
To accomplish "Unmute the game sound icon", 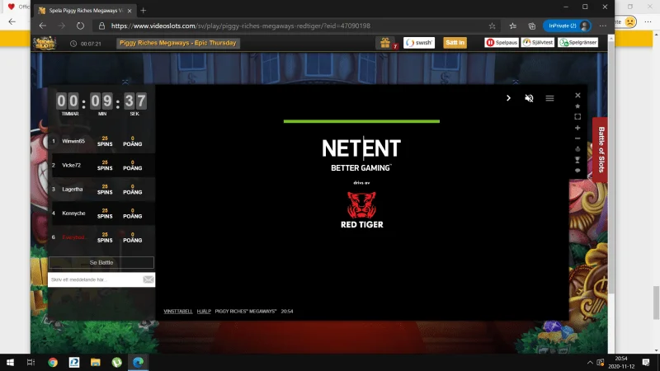I will tap(529, 98).
